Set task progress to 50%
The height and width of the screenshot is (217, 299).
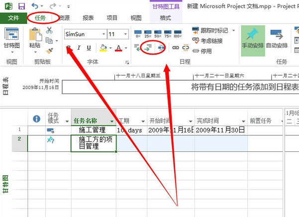point(158,33)
